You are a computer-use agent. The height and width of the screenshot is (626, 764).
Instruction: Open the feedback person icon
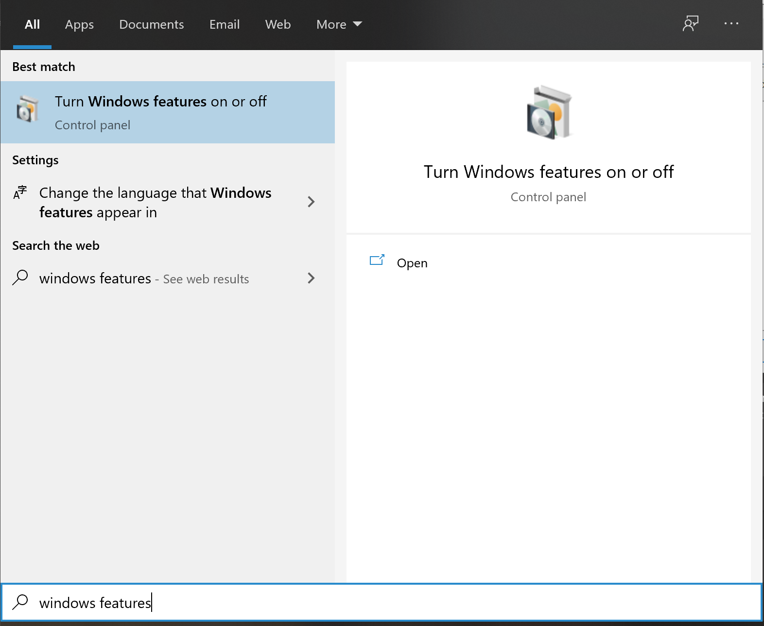(x=690, y=23)
